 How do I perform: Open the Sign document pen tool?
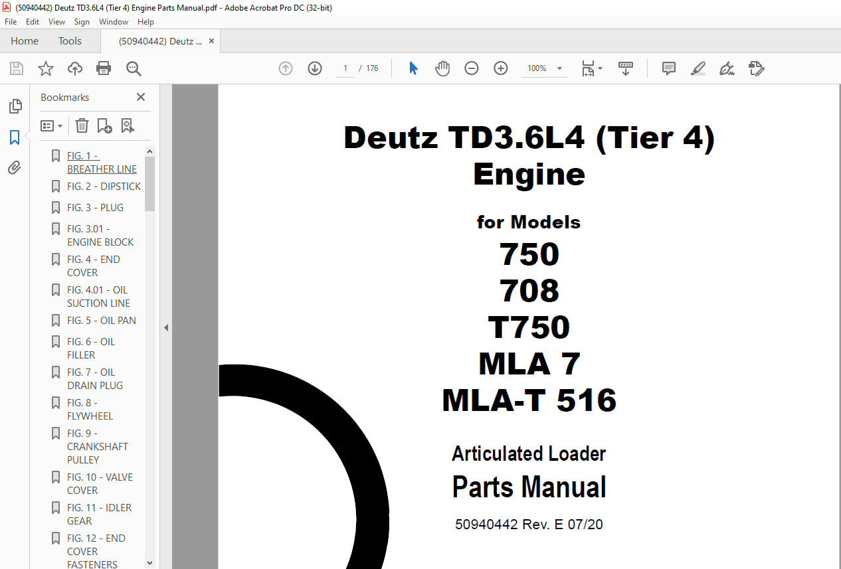[x=727, y=68]
